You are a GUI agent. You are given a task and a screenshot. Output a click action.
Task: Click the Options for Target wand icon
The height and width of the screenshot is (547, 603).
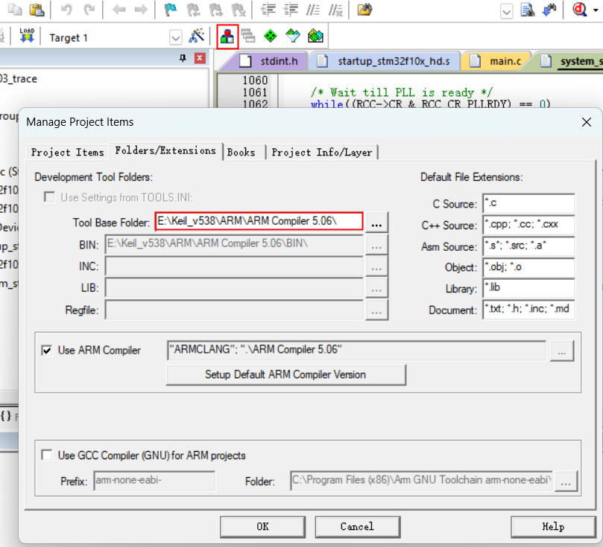click(x=197, y=36)
